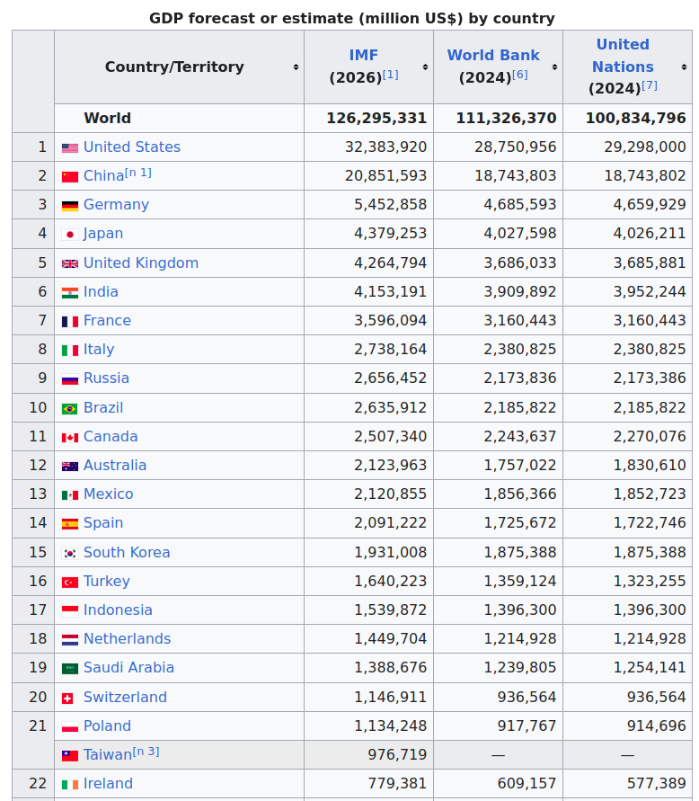Open the Mexico article link
The height and width of the screenshot is (801, 699).
[x=108, y=494]
